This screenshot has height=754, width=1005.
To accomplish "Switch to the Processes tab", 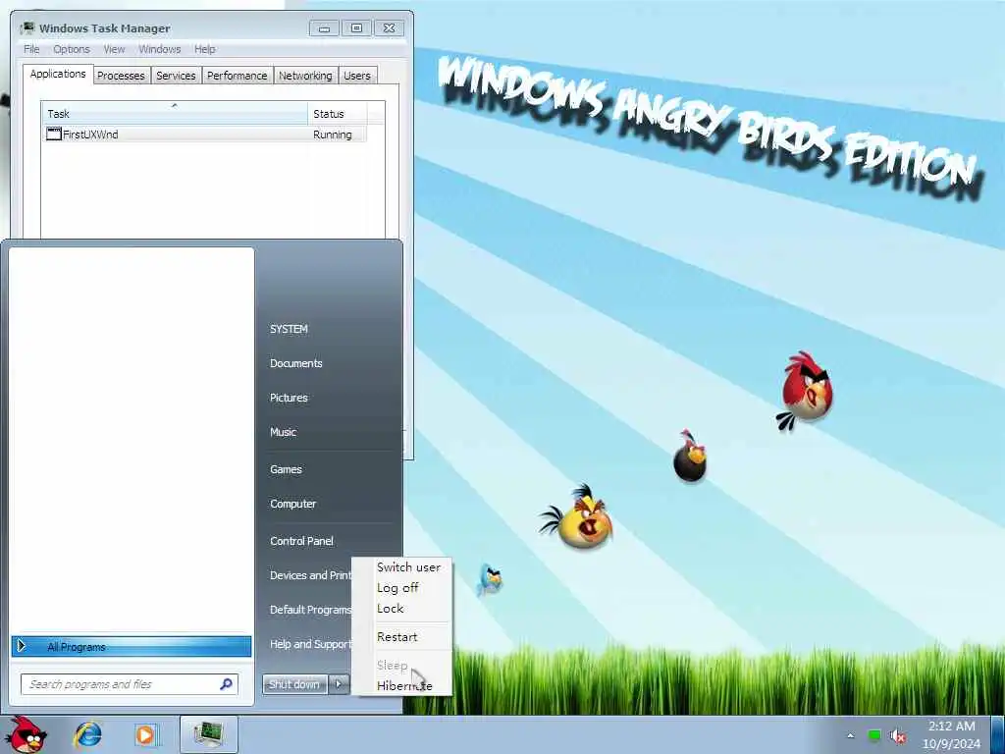I will coord(121,76).
